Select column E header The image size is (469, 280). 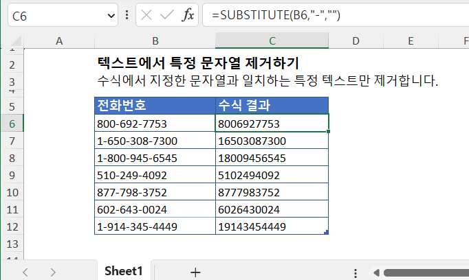click(x=411, y=41)
